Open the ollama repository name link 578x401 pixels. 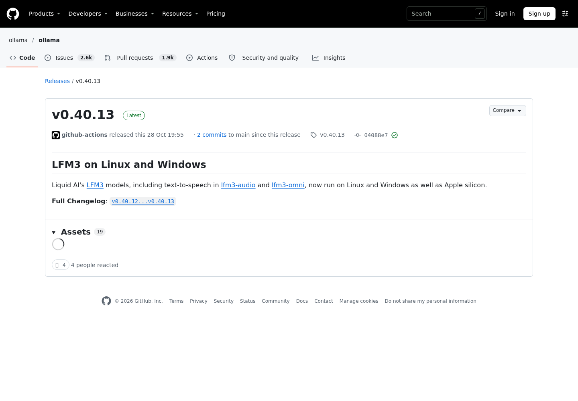coord(49,40)
